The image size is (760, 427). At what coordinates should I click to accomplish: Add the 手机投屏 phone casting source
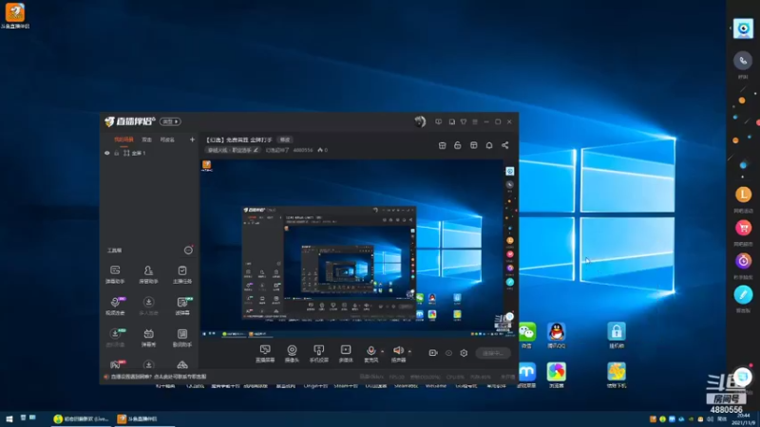pos(318,353)
